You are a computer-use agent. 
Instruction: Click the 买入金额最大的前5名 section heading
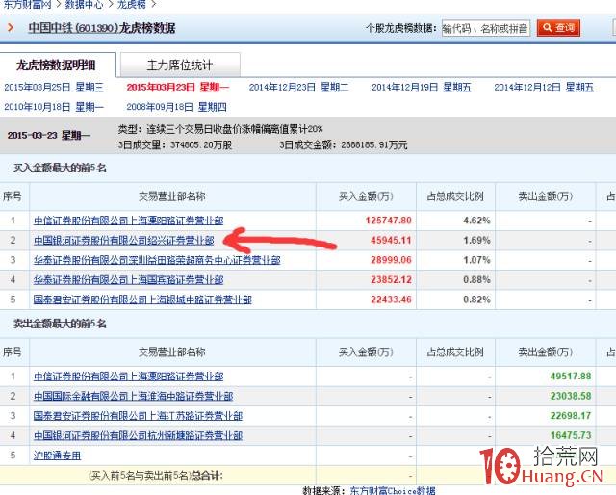coord(60,169)
